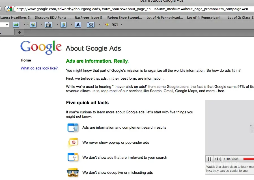Click the globe toolbar icon

coord(33,25)
